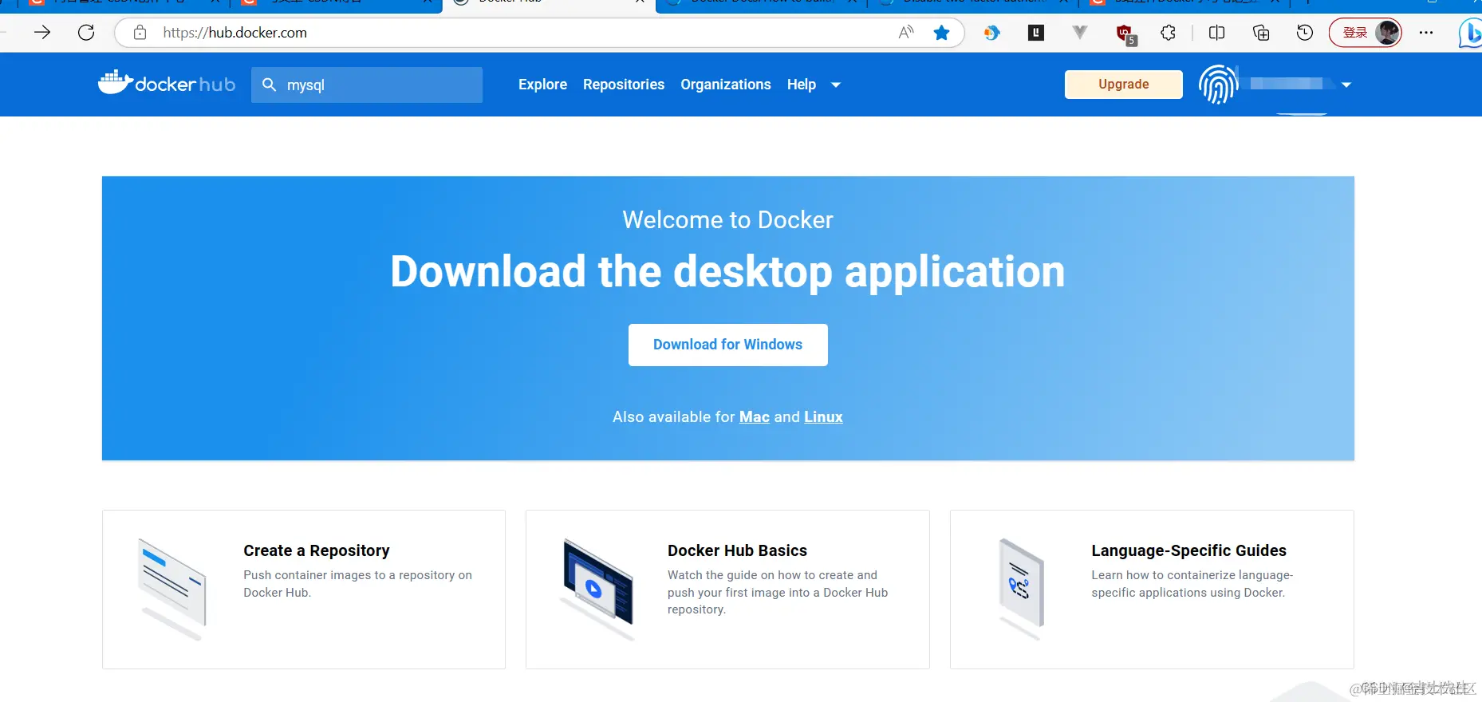This screenshot has height=702, width=1482.
Task: Open the Organizations menu item
Action: [x=726, y=85]
